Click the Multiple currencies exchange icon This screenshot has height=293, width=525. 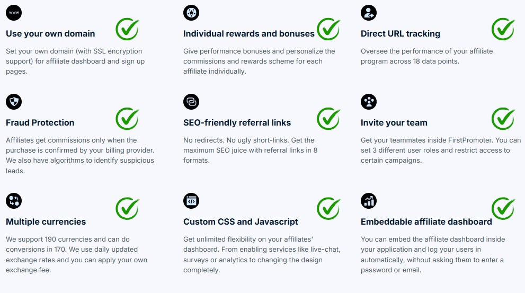[x=14, y=201]
